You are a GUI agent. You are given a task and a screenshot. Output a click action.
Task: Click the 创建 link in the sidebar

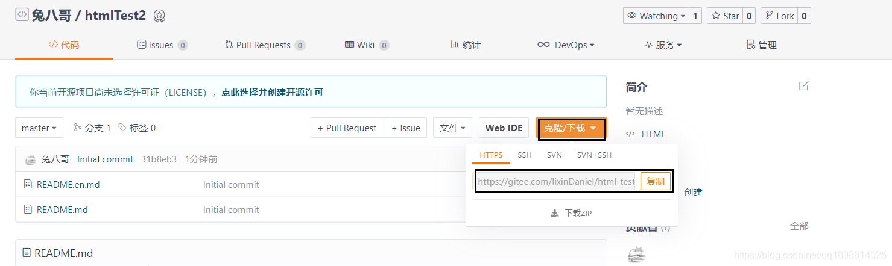[693, 192]
